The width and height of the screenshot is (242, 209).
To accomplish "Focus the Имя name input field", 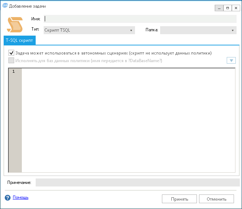I will click(x=140, y=19).
